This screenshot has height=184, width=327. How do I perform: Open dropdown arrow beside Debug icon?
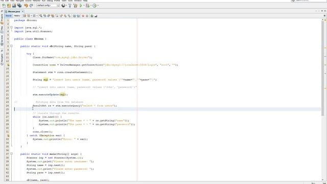tap(91, 6)
